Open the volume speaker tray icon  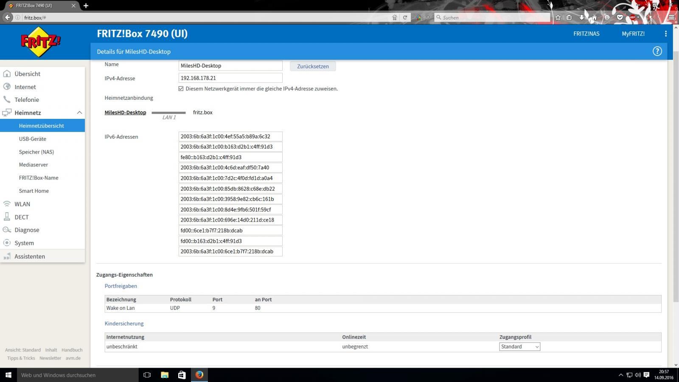[637, 375]
